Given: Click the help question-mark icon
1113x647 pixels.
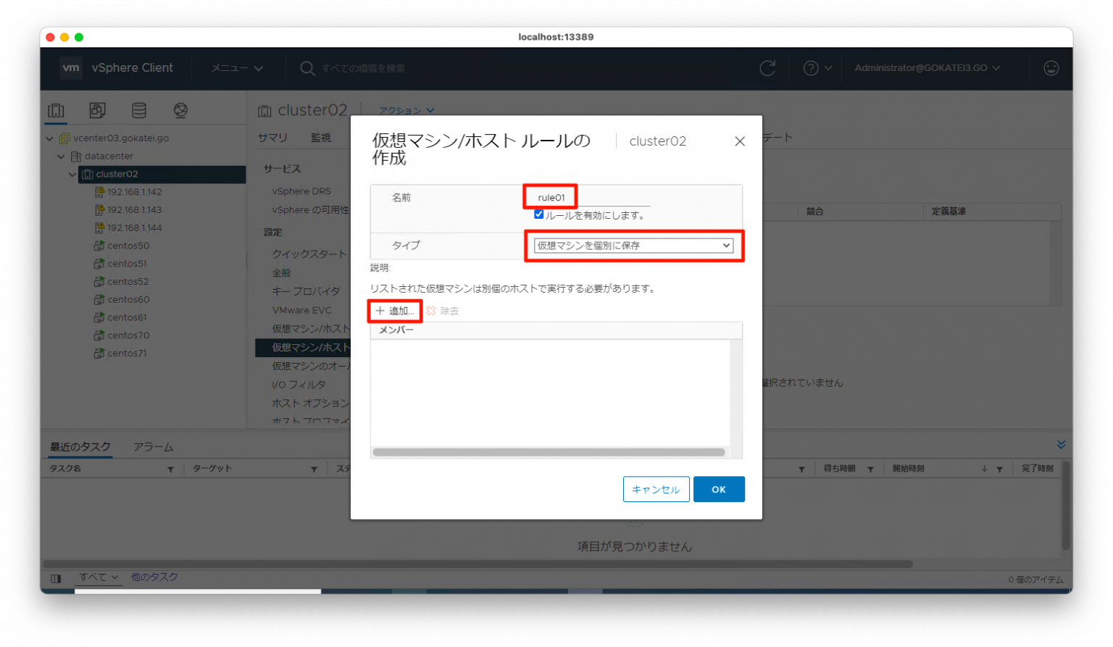Looking at the screenshot, I should coord(812,68).
